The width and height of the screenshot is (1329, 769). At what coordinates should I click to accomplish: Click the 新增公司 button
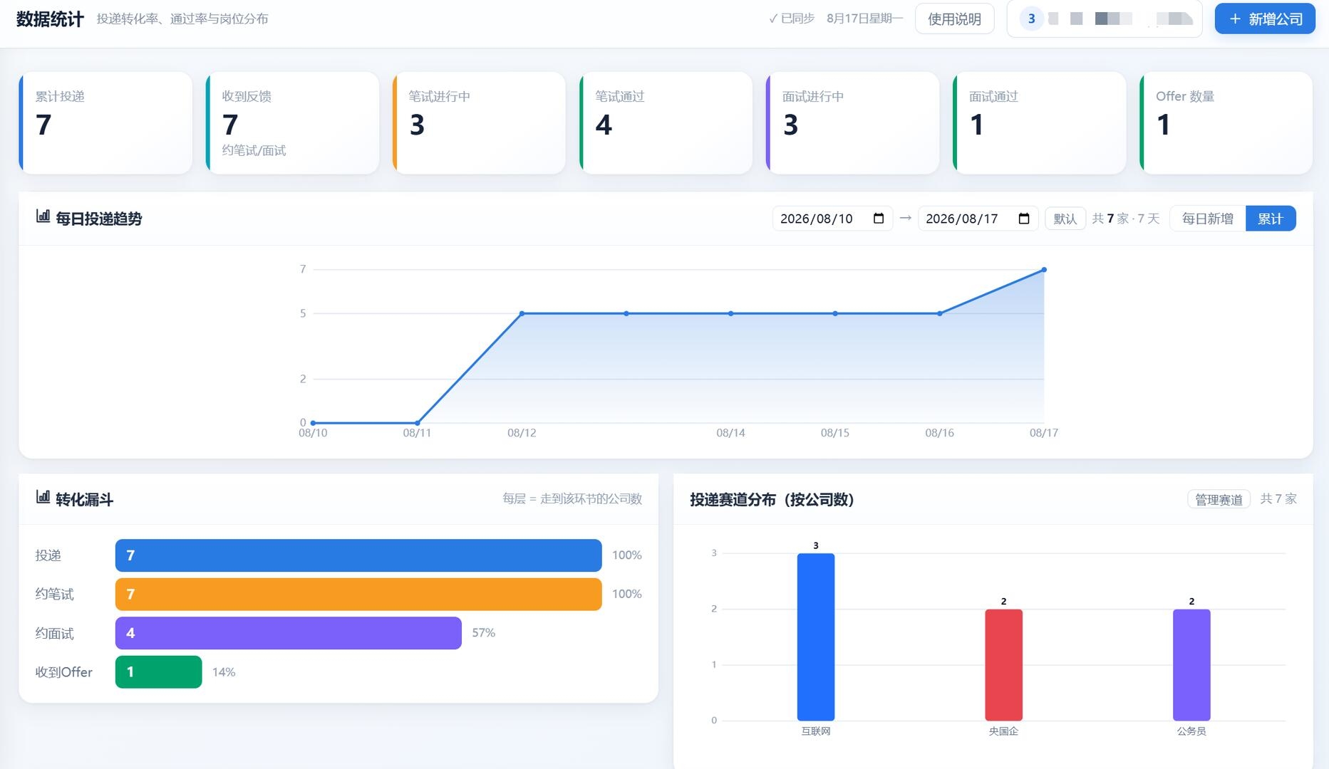point(1265,19)
